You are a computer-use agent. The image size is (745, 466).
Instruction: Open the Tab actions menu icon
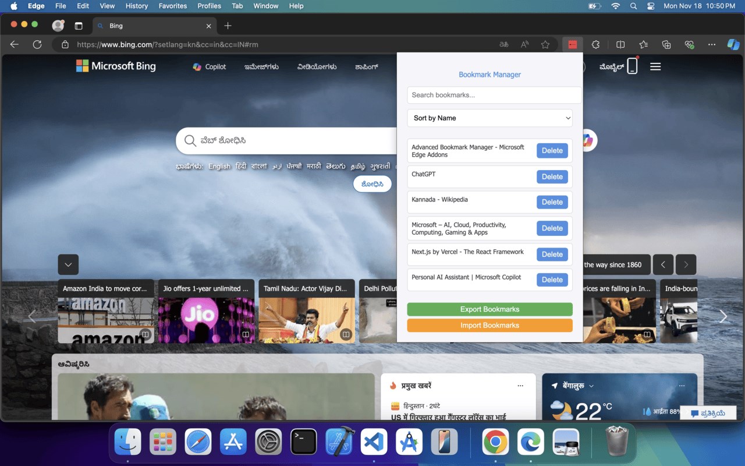click(79, 26)
